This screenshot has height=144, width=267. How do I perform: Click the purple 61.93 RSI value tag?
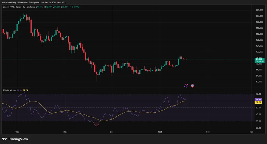pos(258,100)
